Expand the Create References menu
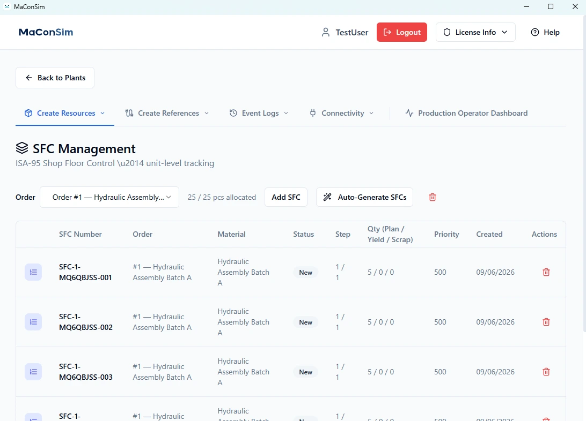The height and width of the screenshot is (421, 586). [x=167, y=114]
